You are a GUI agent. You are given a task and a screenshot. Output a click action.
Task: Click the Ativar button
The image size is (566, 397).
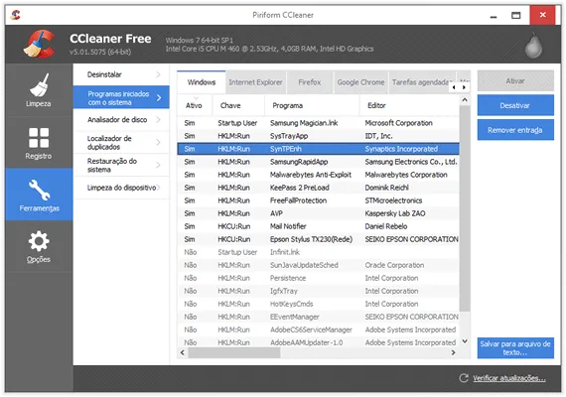coord(515,80)
